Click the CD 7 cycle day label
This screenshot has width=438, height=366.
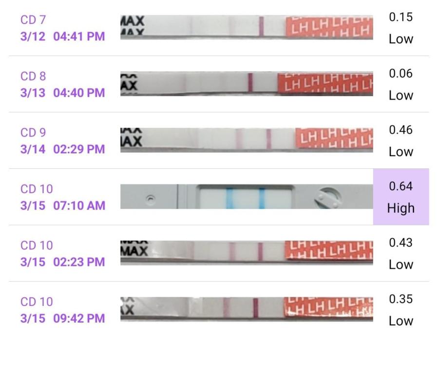33,20
